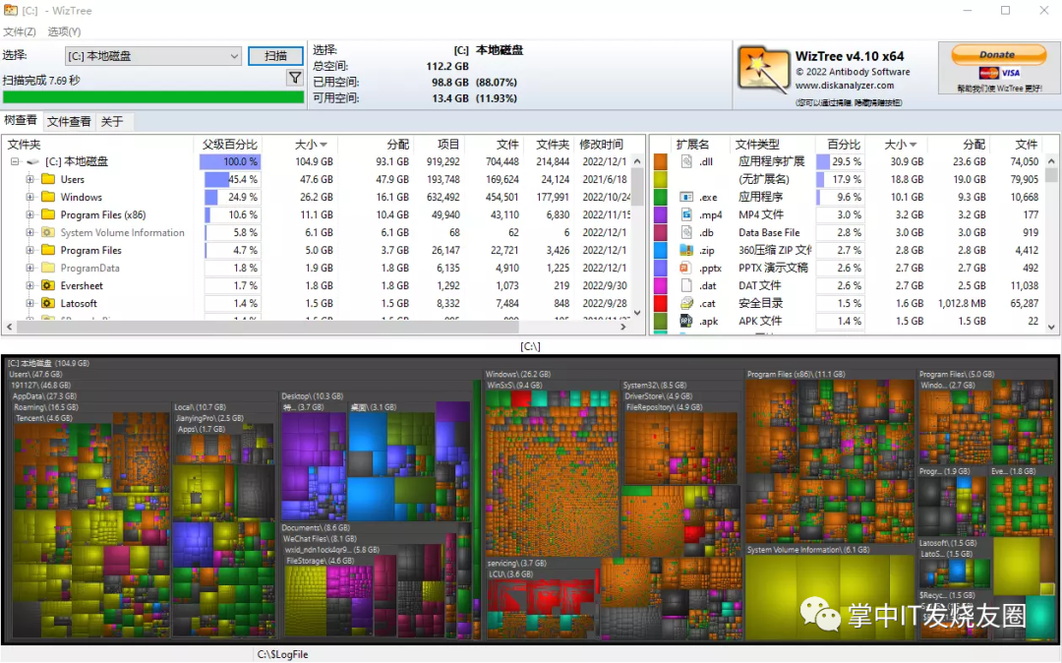Click purple swatch for .mp4 row
The height and width of the screenshot is (663, 1062).
[x=661, y=214]
